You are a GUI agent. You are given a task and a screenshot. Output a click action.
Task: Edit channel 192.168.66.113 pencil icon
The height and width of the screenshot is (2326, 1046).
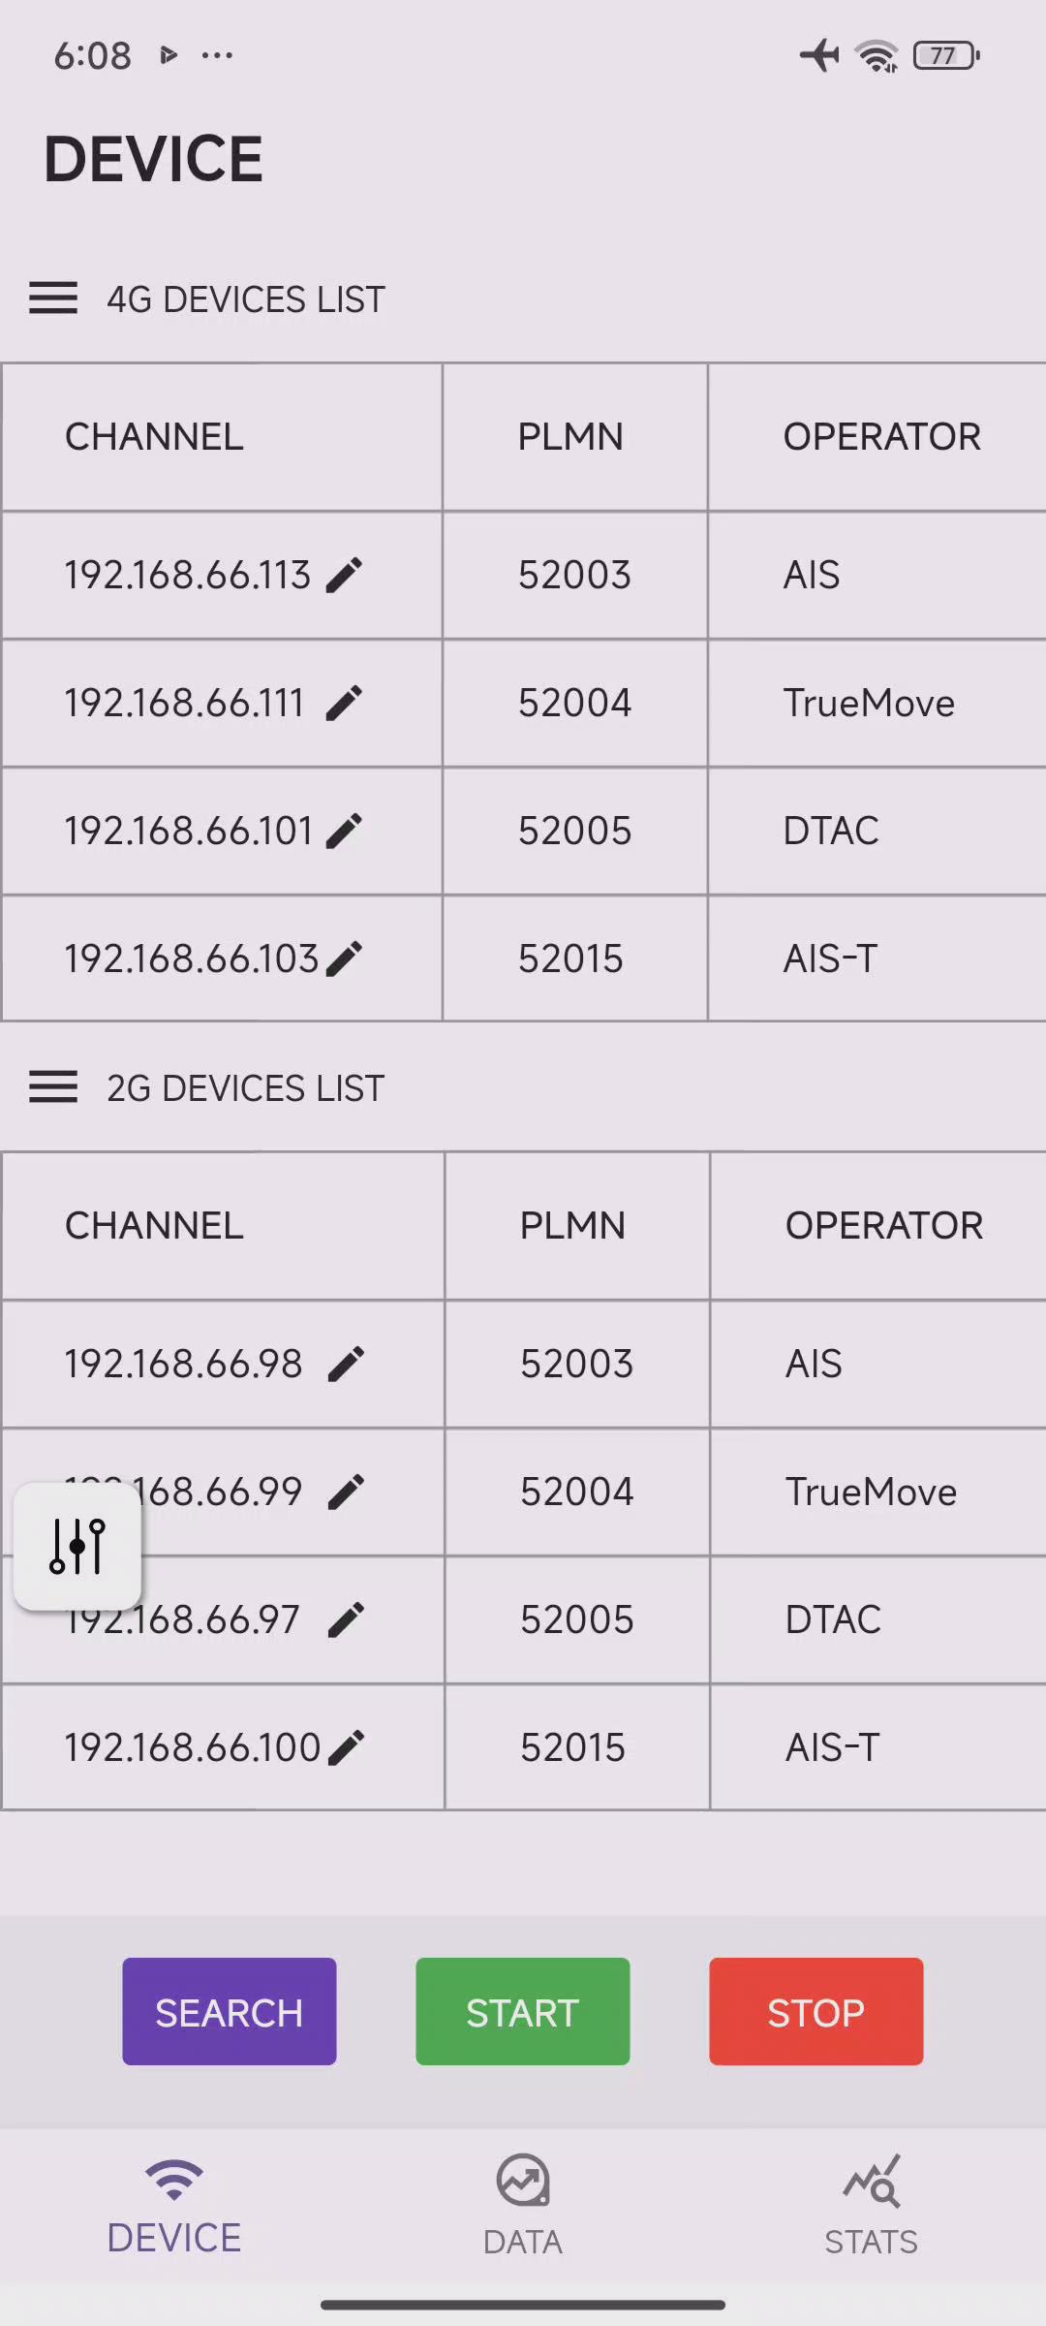tap(344, 575)
